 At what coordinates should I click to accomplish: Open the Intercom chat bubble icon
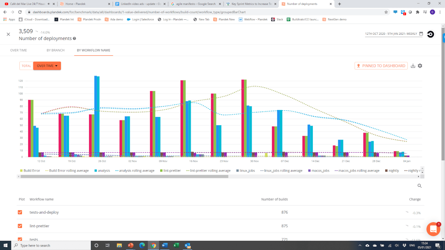coord(433,229)
